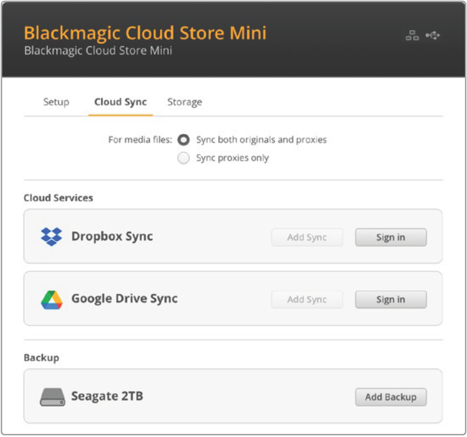This screenshot has width=467, height=437.
Task: Click the Google Drive logo icon
Action: point(52,300)
